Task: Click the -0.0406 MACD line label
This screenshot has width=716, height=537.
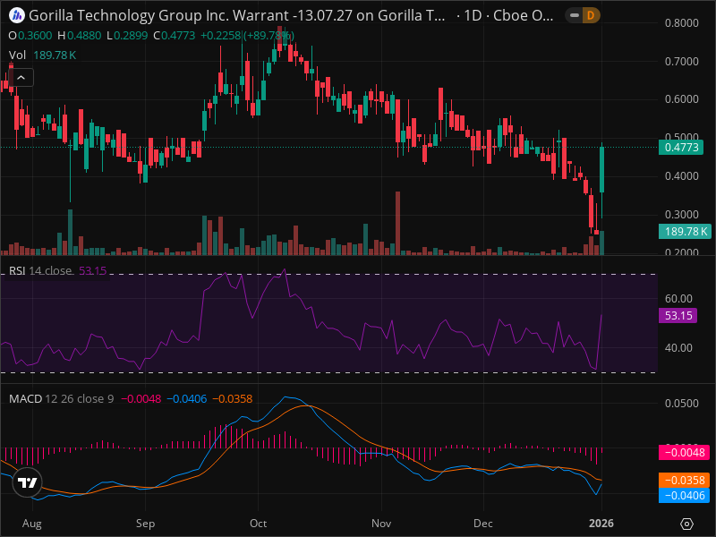Action: (x=684, y=496)
